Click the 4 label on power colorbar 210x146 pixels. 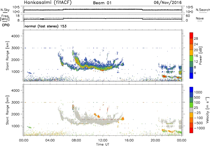click(195, 73)
